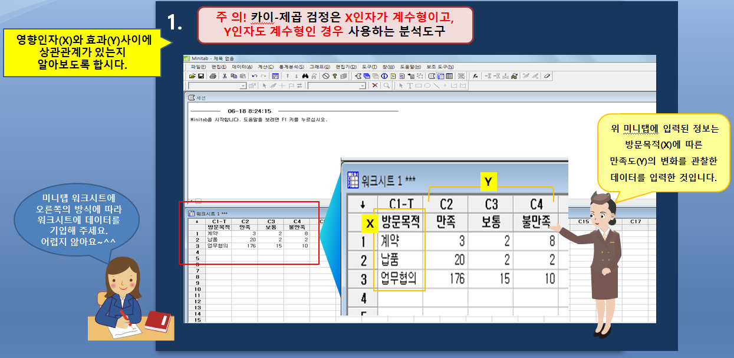Click the C4 column header in small worksheet
Screen dimensions: 734x358
coord(297,222)
